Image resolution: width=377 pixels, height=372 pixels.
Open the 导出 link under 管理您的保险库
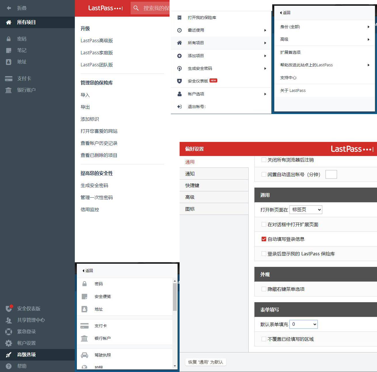click(x=85, y=107)
